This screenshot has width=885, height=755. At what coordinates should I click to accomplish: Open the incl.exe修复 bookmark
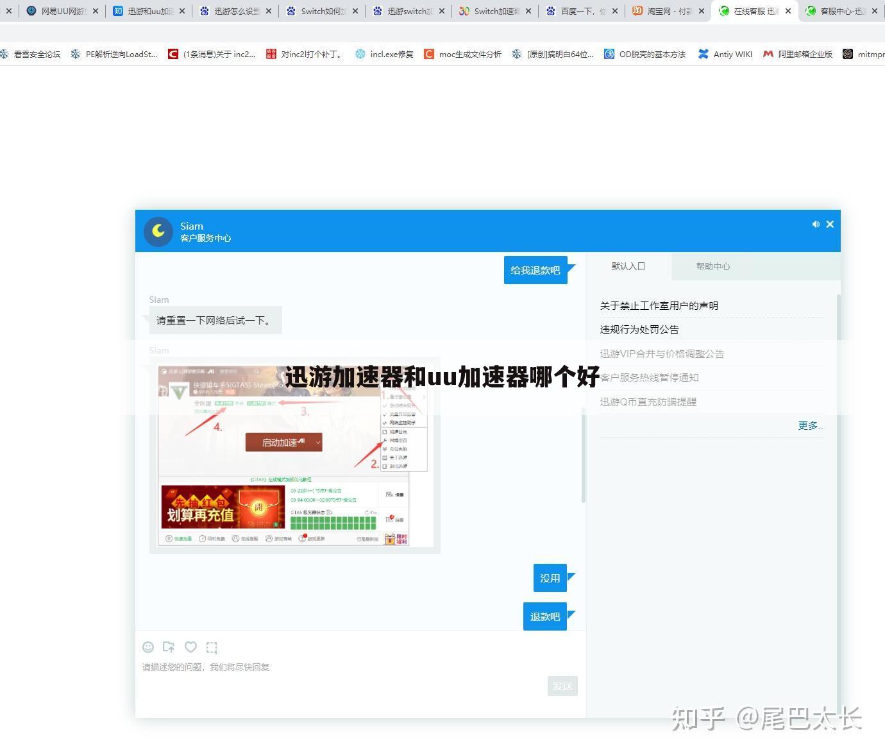tap(385, 55)
